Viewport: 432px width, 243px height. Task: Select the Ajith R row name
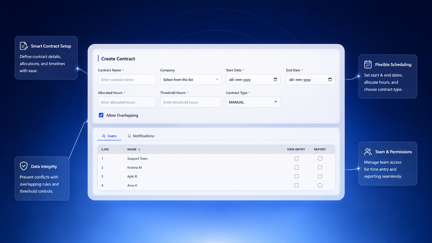(132, 177)
